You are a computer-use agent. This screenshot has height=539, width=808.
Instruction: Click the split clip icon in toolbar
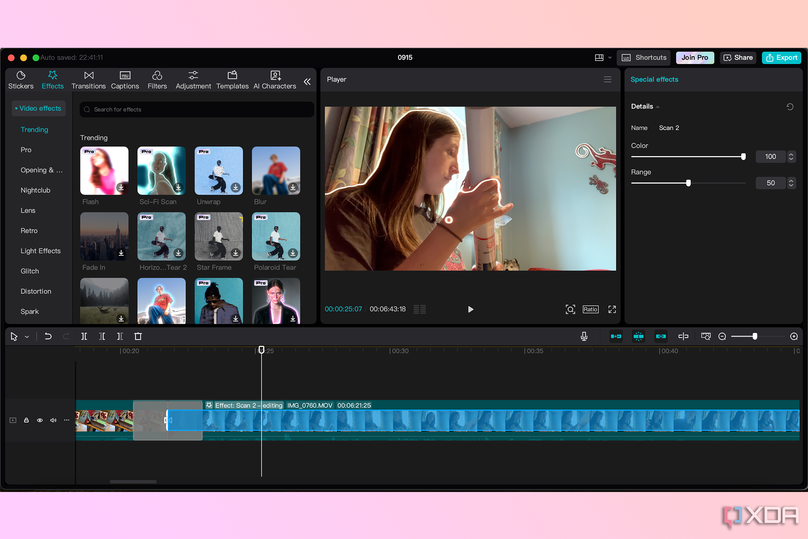pyautogui.click(x=85, y=336)
